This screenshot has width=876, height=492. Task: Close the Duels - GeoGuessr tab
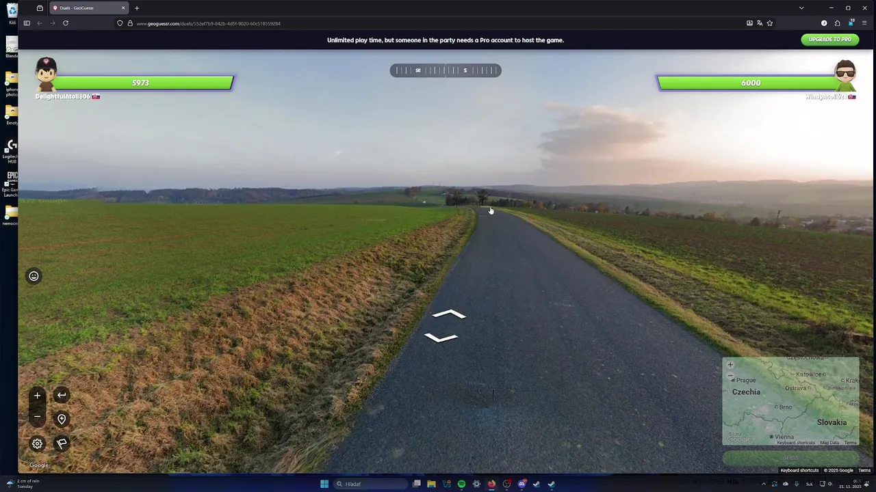(x=123, y=8)
